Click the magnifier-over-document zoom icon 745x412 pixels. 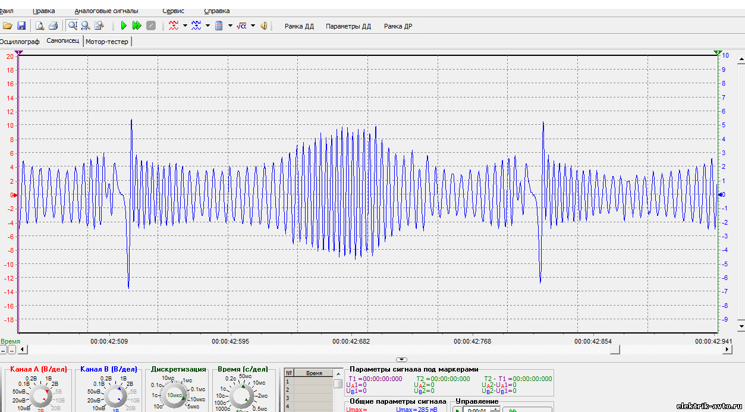point(99,26)
